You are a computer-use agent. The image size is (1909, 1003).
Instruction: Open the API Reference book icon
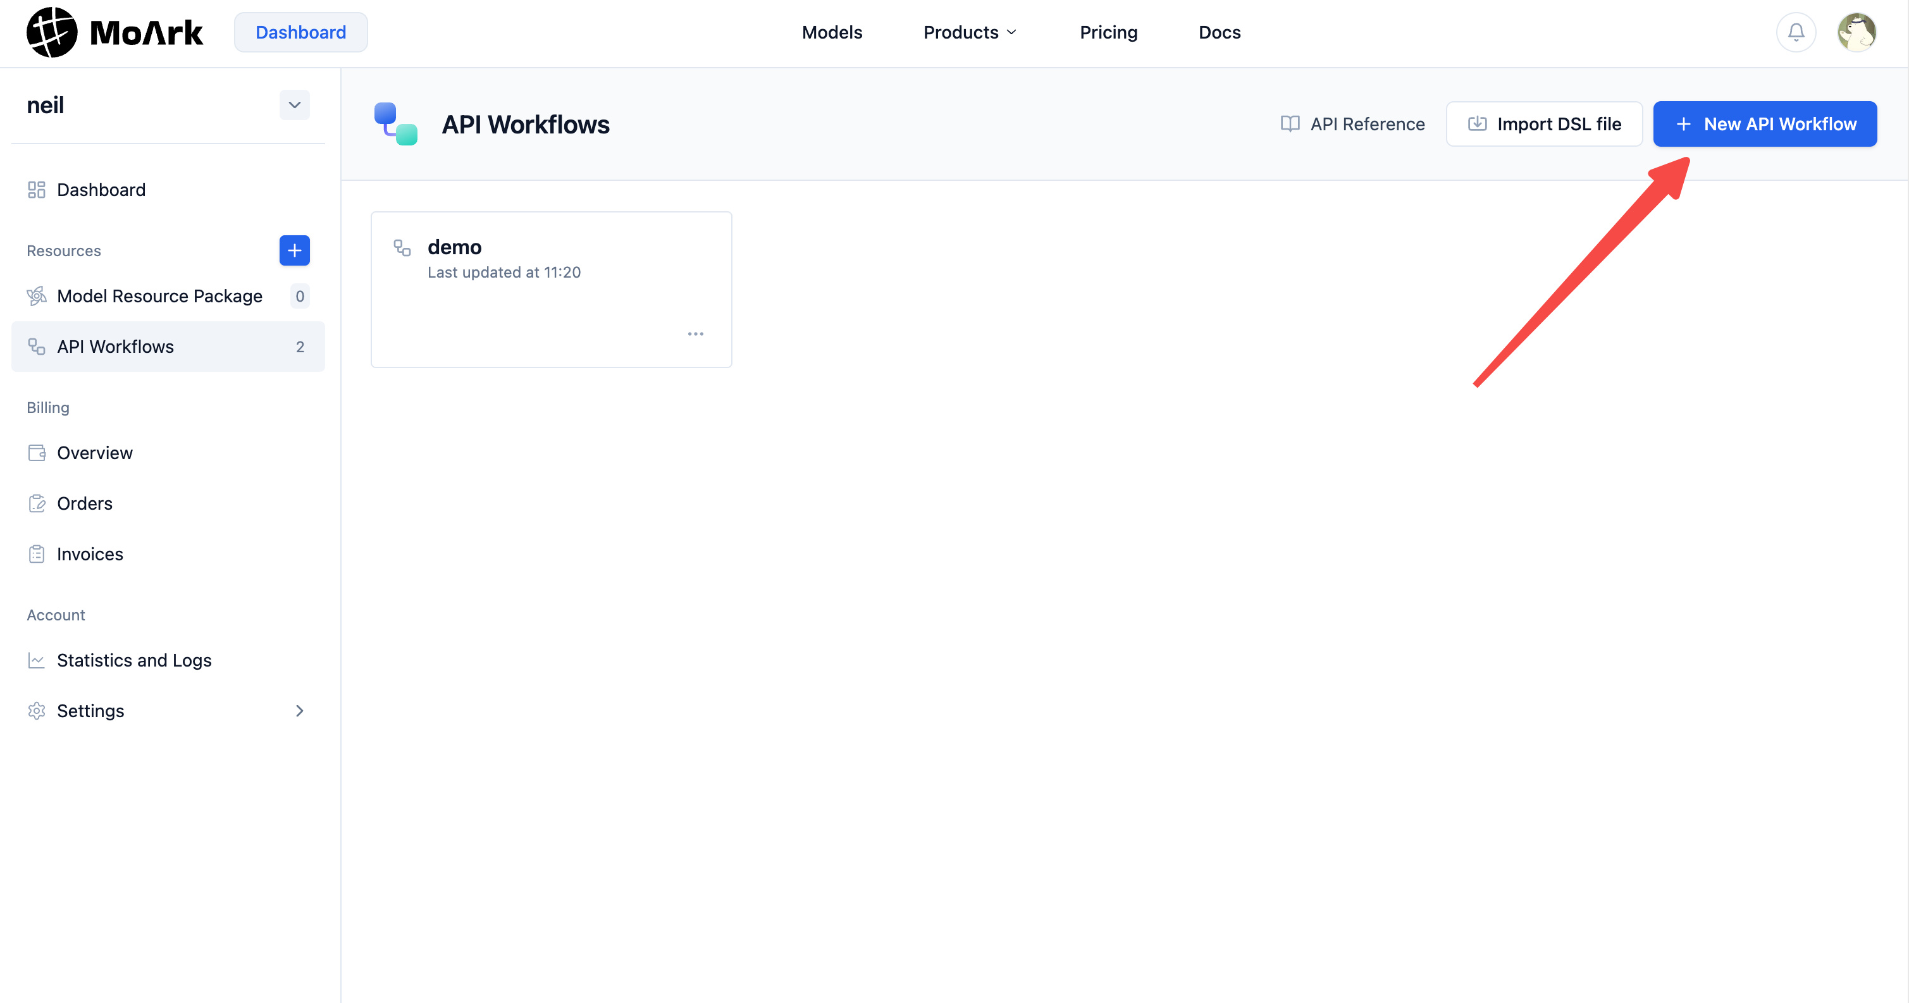tap(1290, 124)
